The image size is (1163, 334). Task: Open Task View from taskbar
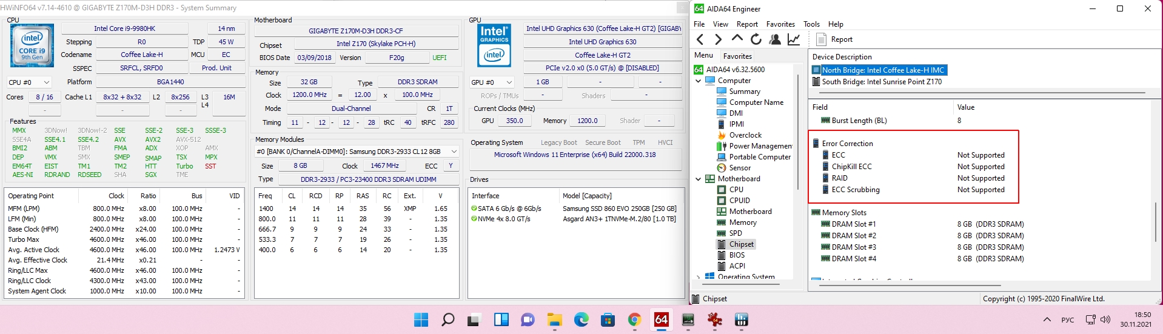pyautogui.click(x=474, y=319)
